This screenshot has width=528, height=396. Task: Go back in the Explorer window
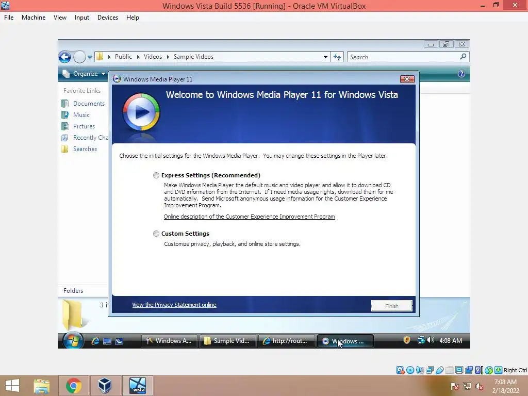(64, 57)
